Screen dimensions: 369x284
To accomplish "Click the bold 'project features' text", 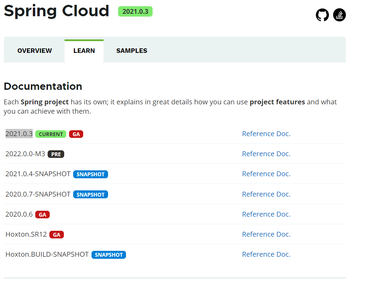I will click(x=277, y=102).
